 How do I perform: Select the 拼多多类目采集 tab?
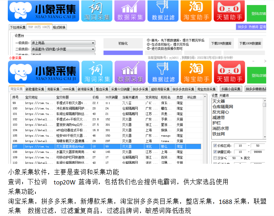183,89
